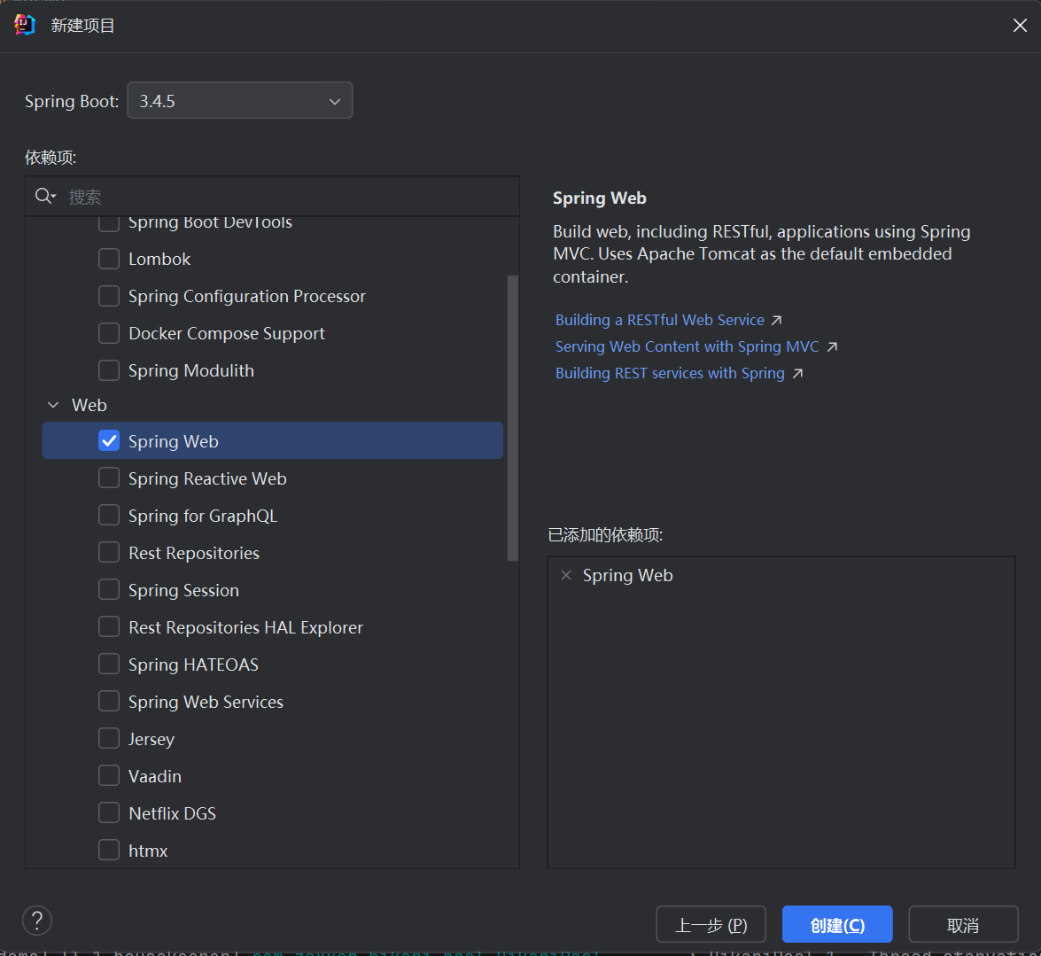Select Spring for GraphQL checkbox
The image size is (1041, 956).
point(109,515)
